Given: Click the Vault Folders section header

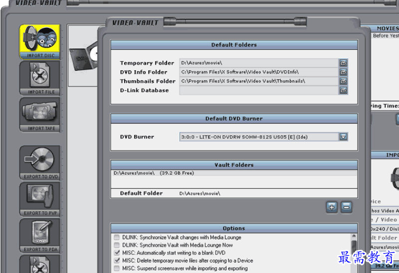Looking at the screenshot, I should tap(234, 165).
